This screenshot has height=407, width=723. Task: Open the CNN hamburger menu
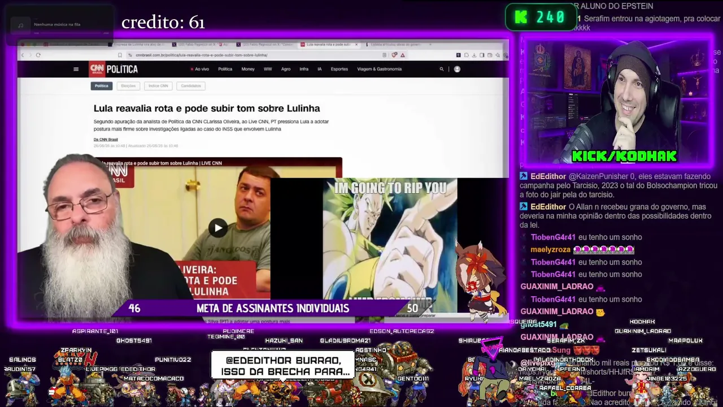click(x=76, y=69)
